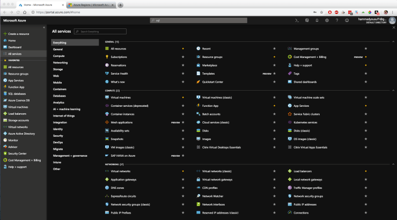Viewport: 397px width, 220px height.
Task: Click the Kubernetes services icon
Action: click(290, 122)
